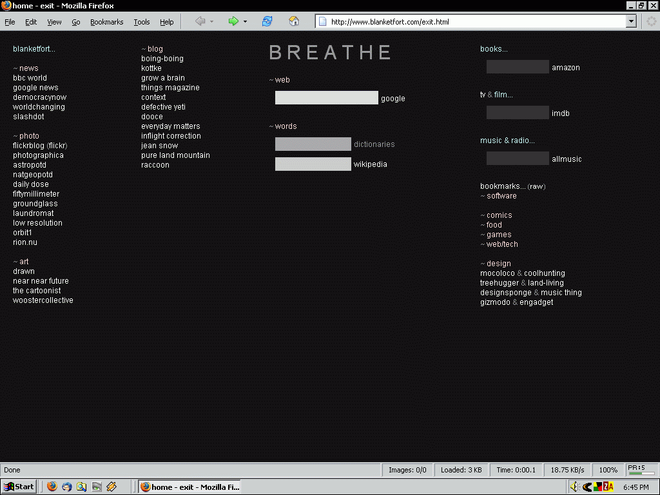This screenshot has height=495, width=660.
Task: Launch Thunderbird from the quick launch bar
Action: click(67, 487)
